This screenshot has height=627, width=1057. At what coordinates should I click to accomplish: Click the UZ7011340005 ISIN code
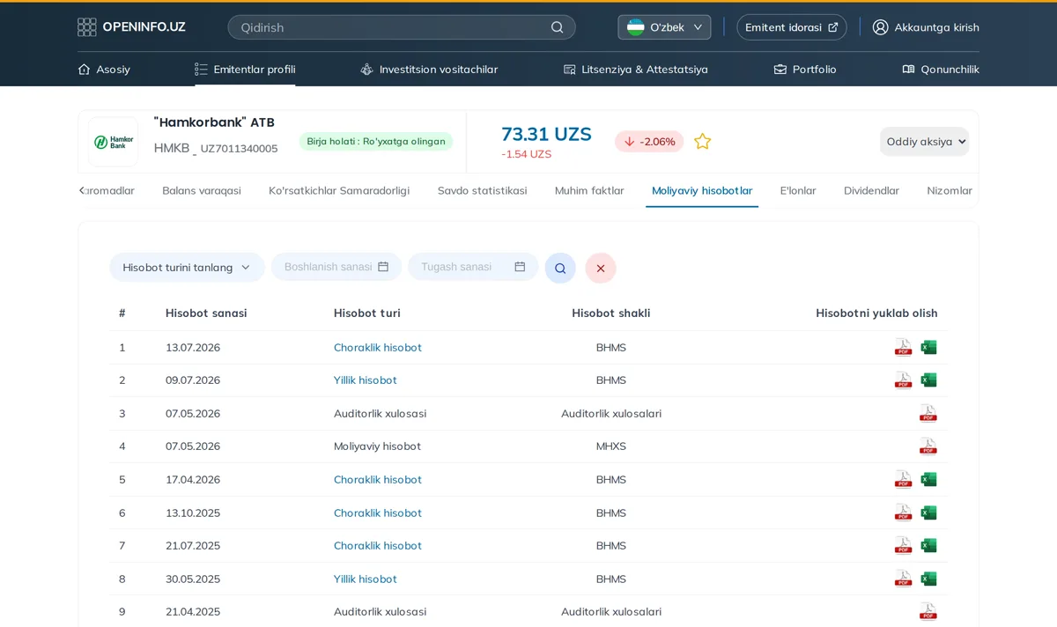point(239,149)
